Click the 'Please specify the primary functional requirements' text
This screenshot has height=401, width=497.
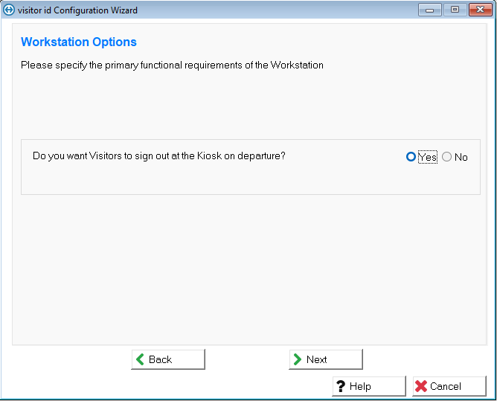point(172,65)
